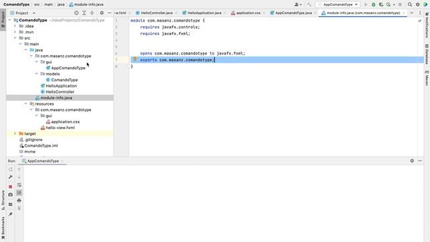430x242 pixels.
Task: Toggle the Structure tool window
Action: (x=3, y=200)
